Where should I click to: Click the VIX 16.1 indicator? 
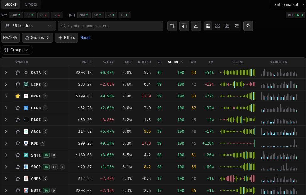coord(295,15)
